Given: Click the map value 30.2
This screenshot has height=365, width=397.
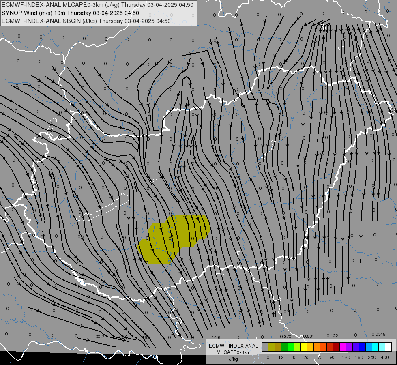Looking at the screenshot, I should tap(100, 337).
